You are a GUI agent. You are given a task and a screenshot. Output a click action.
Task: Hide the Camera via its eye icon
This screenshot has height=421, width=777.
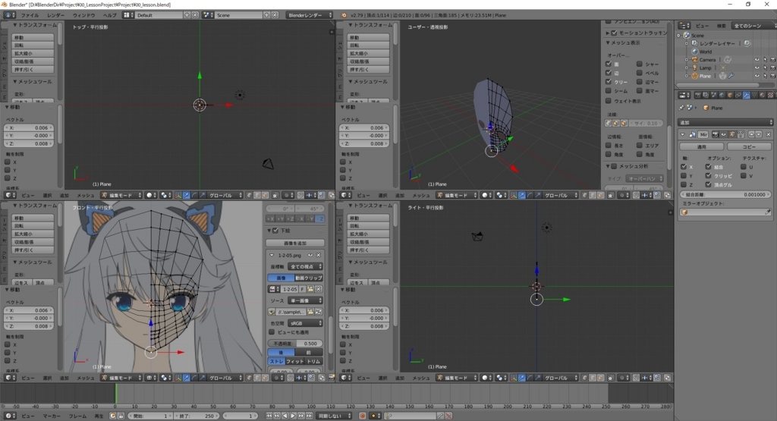point(757,59)
